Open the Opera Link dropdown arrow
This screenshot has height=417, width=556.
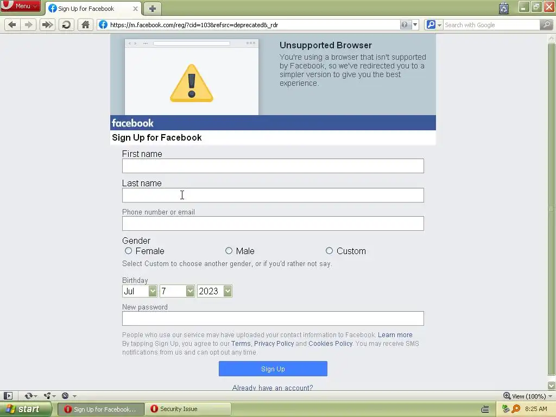(35, 396)
